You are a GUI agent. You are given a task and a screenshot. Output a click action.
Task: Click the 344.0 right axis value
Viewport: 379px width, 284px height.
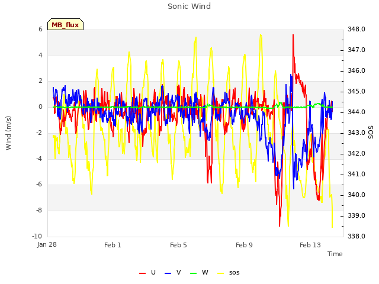click(x=356, y=112)
